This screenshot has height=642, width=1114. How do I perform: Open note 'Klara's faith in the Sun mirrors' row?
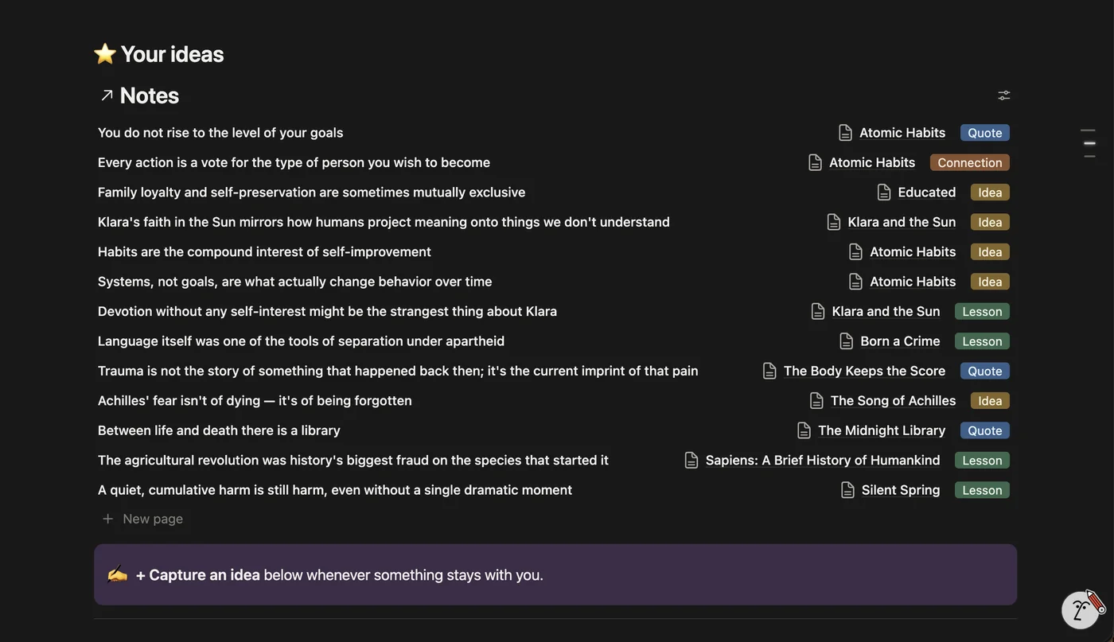[384, 222]
